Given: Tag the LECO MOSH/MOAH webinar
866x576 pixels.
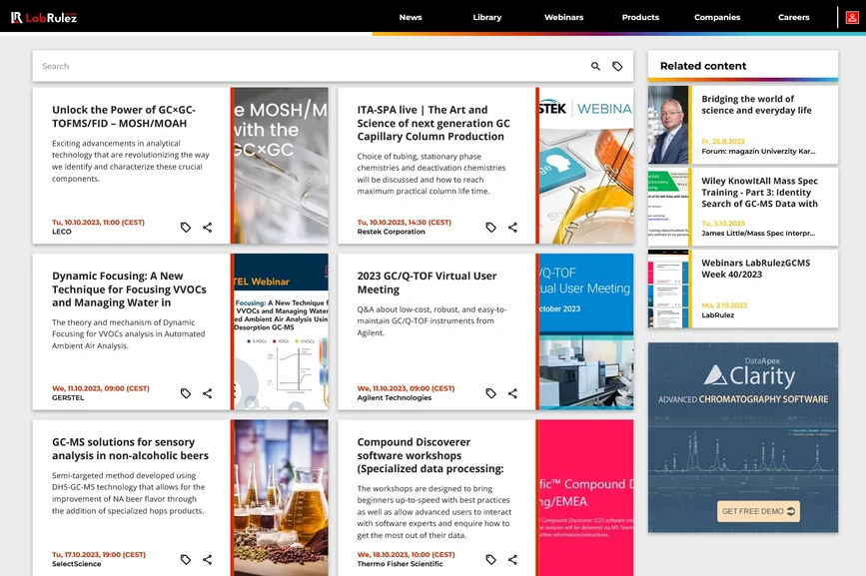Looking at the screenshot, I should (x=186, y=228).
